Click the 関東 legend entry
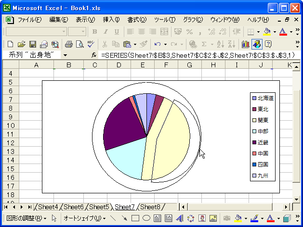The width and height of the screenshot is (303, 227). coord(263,120)
